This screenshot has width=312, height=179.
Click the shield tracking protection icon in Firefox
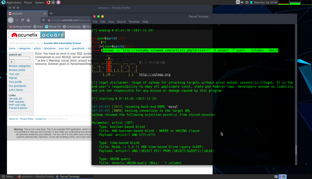[x=44, y=20]
